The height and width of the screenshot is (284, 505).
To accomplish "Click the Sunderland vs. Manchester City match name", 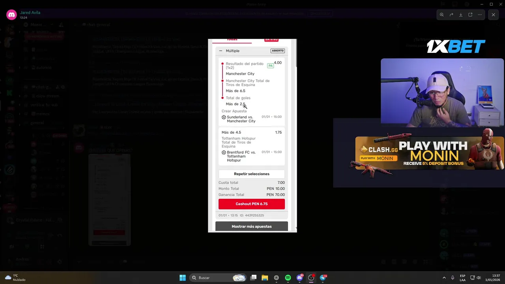I will click(x=241, y=119).
